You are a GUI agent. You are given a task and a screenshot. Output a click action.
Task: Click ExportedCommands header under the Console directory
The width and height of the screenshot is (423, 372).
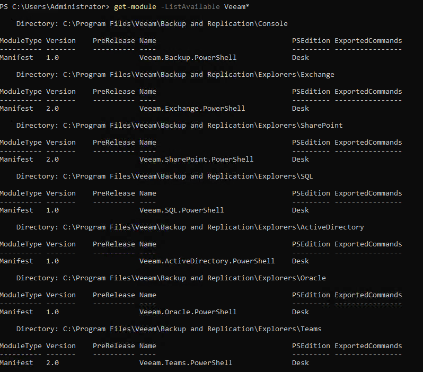[x=368, y=41]
